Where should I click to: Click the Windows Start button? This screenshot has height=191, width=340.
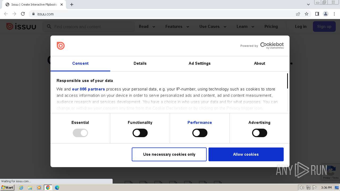(7, 188)
